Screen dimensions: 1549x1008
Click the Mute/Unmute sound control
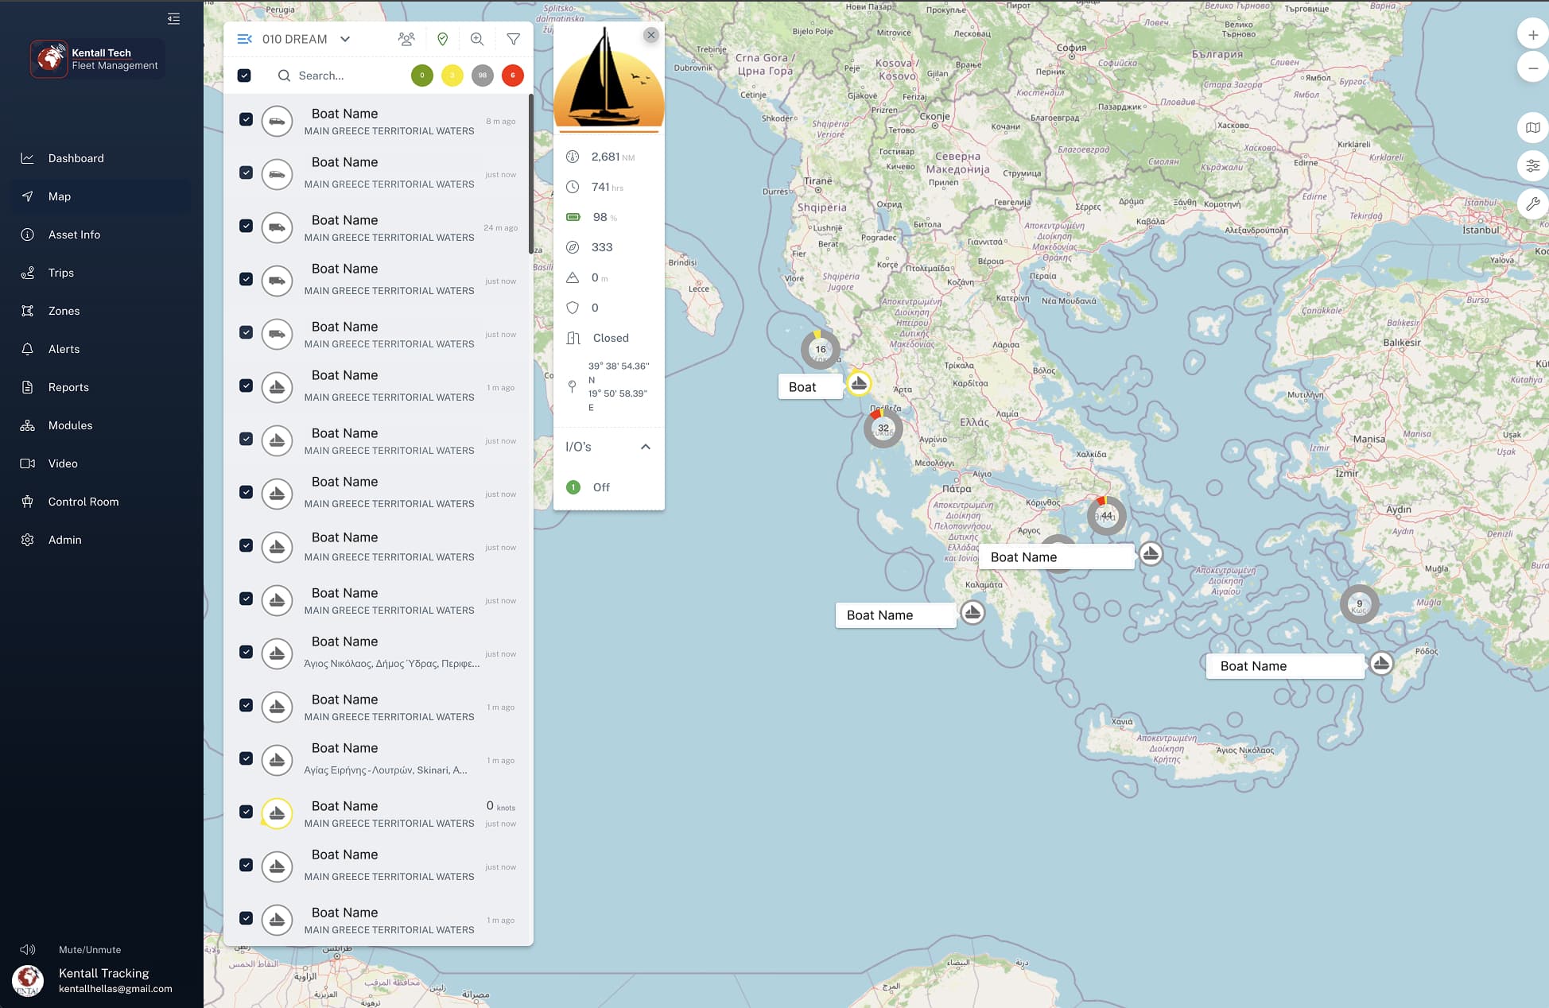coord(72,949)
